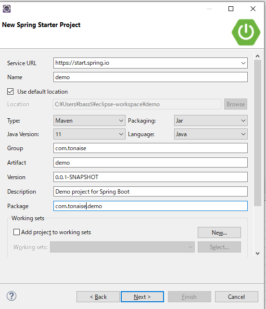Click the Service URL label
Screen dimensions: 266x309
click(x=22, y=63)
